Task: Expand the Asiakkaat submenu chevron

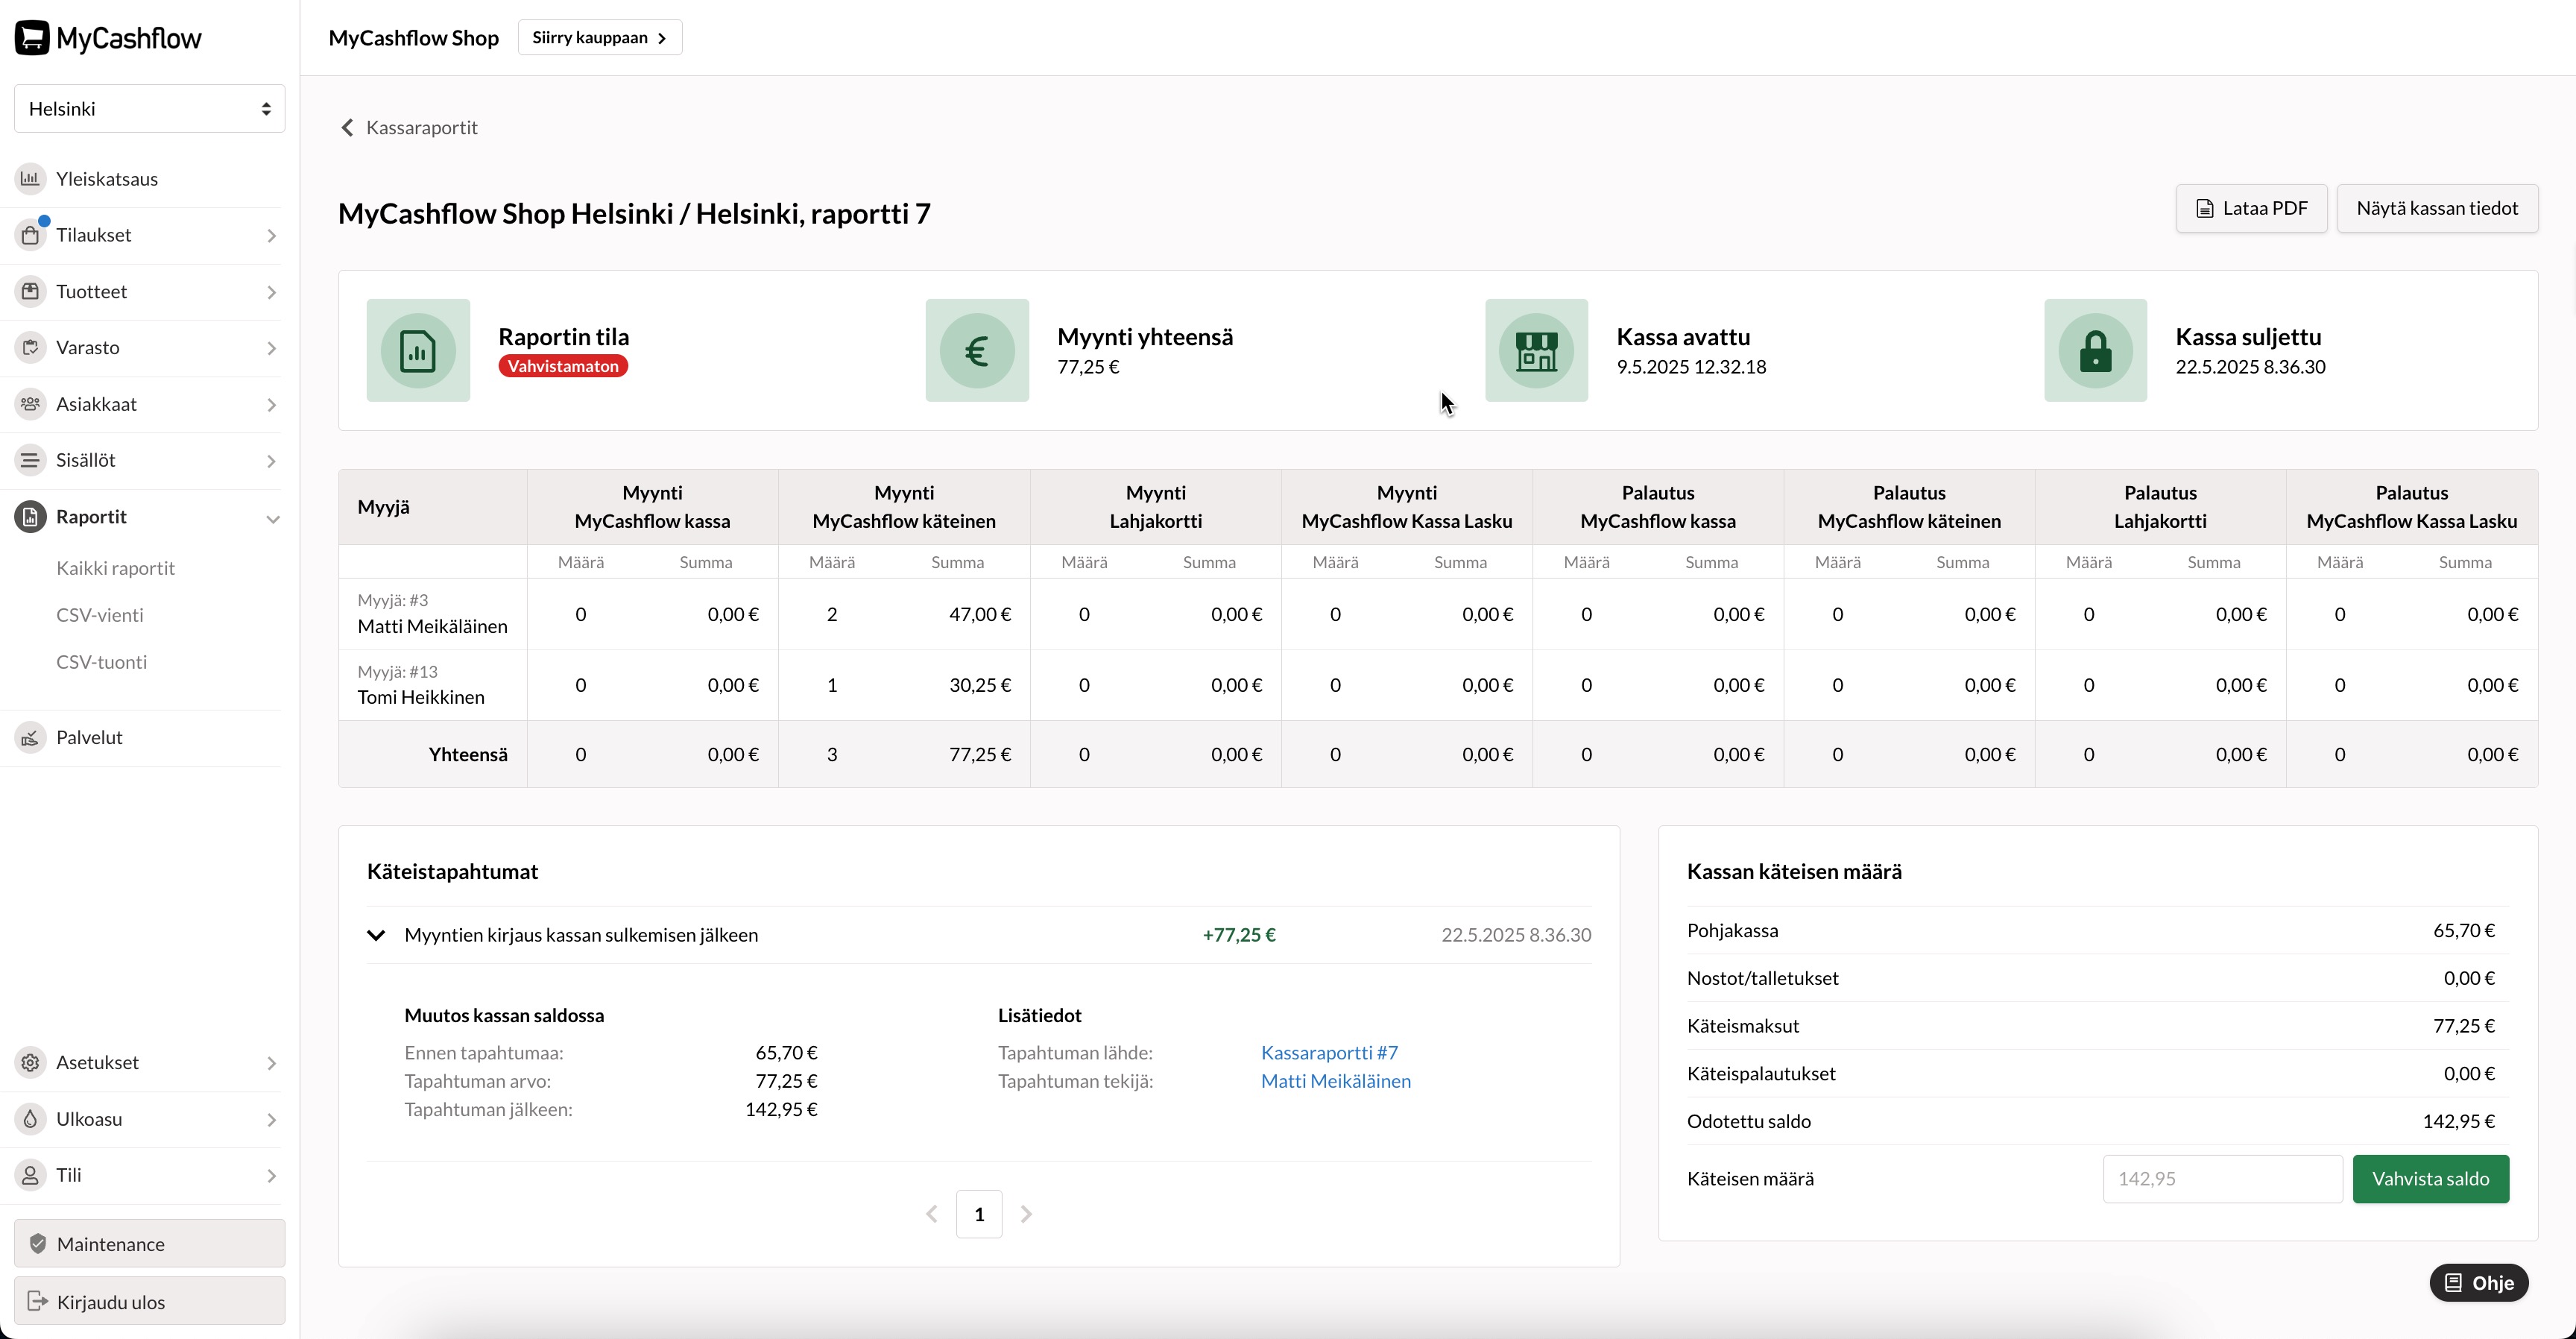Action: (271, 405)
